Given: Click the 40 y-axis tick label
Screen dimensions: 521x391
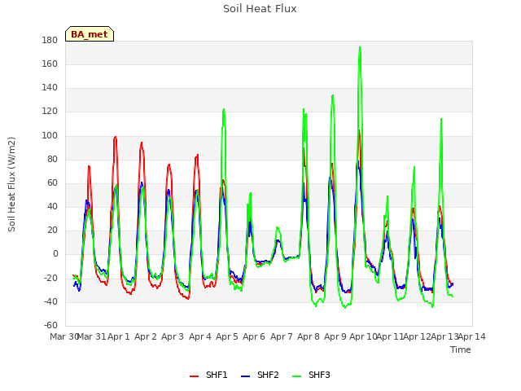Looking at the screenshot, I should click(52, 206).
